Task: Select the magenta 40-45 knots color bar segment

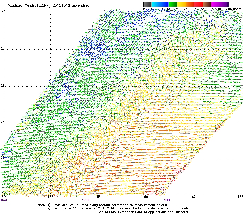Action: click(215, 4)
